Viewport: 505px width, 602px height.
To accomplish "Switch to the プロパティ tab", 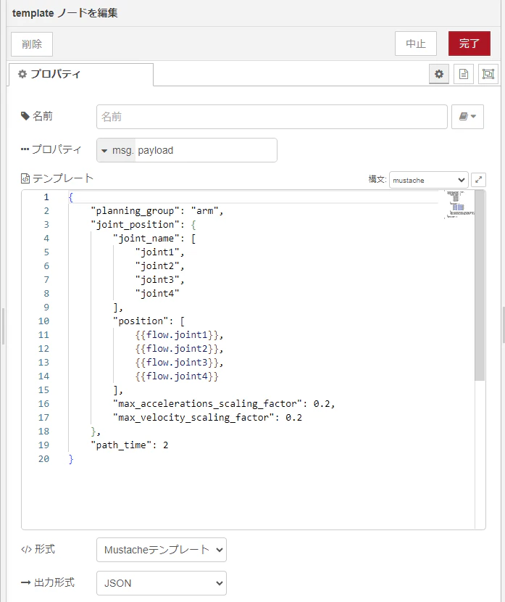I will tap(81, 74).
